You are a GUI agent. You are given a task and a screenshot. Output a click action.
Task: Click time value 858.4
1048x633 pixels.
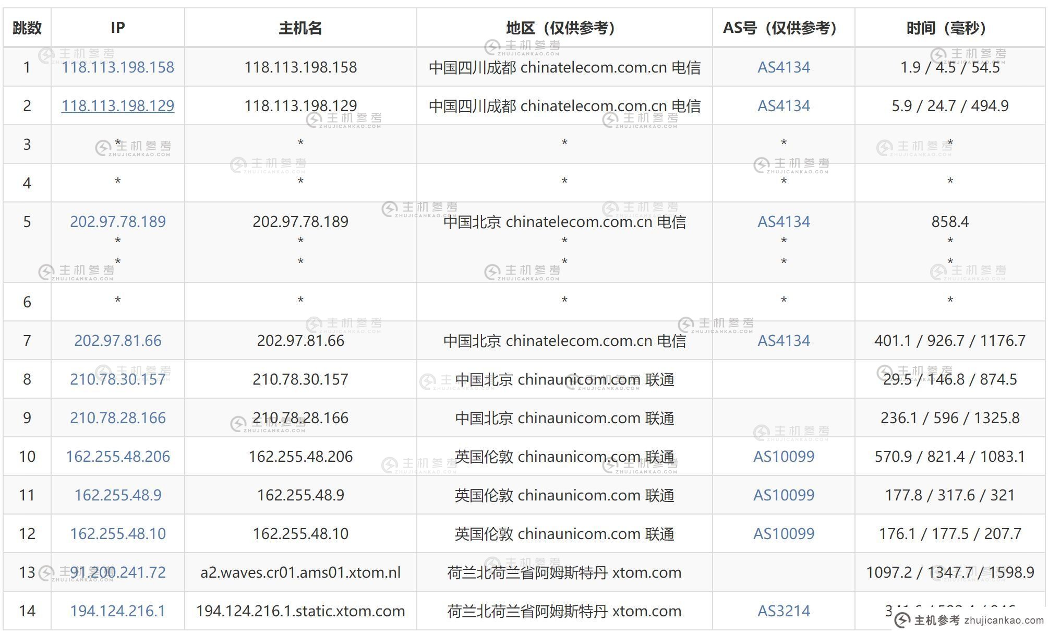950,222
